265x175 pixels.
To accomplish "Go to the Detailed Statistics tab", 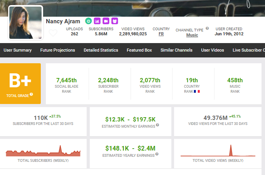I will click(101, 50).
